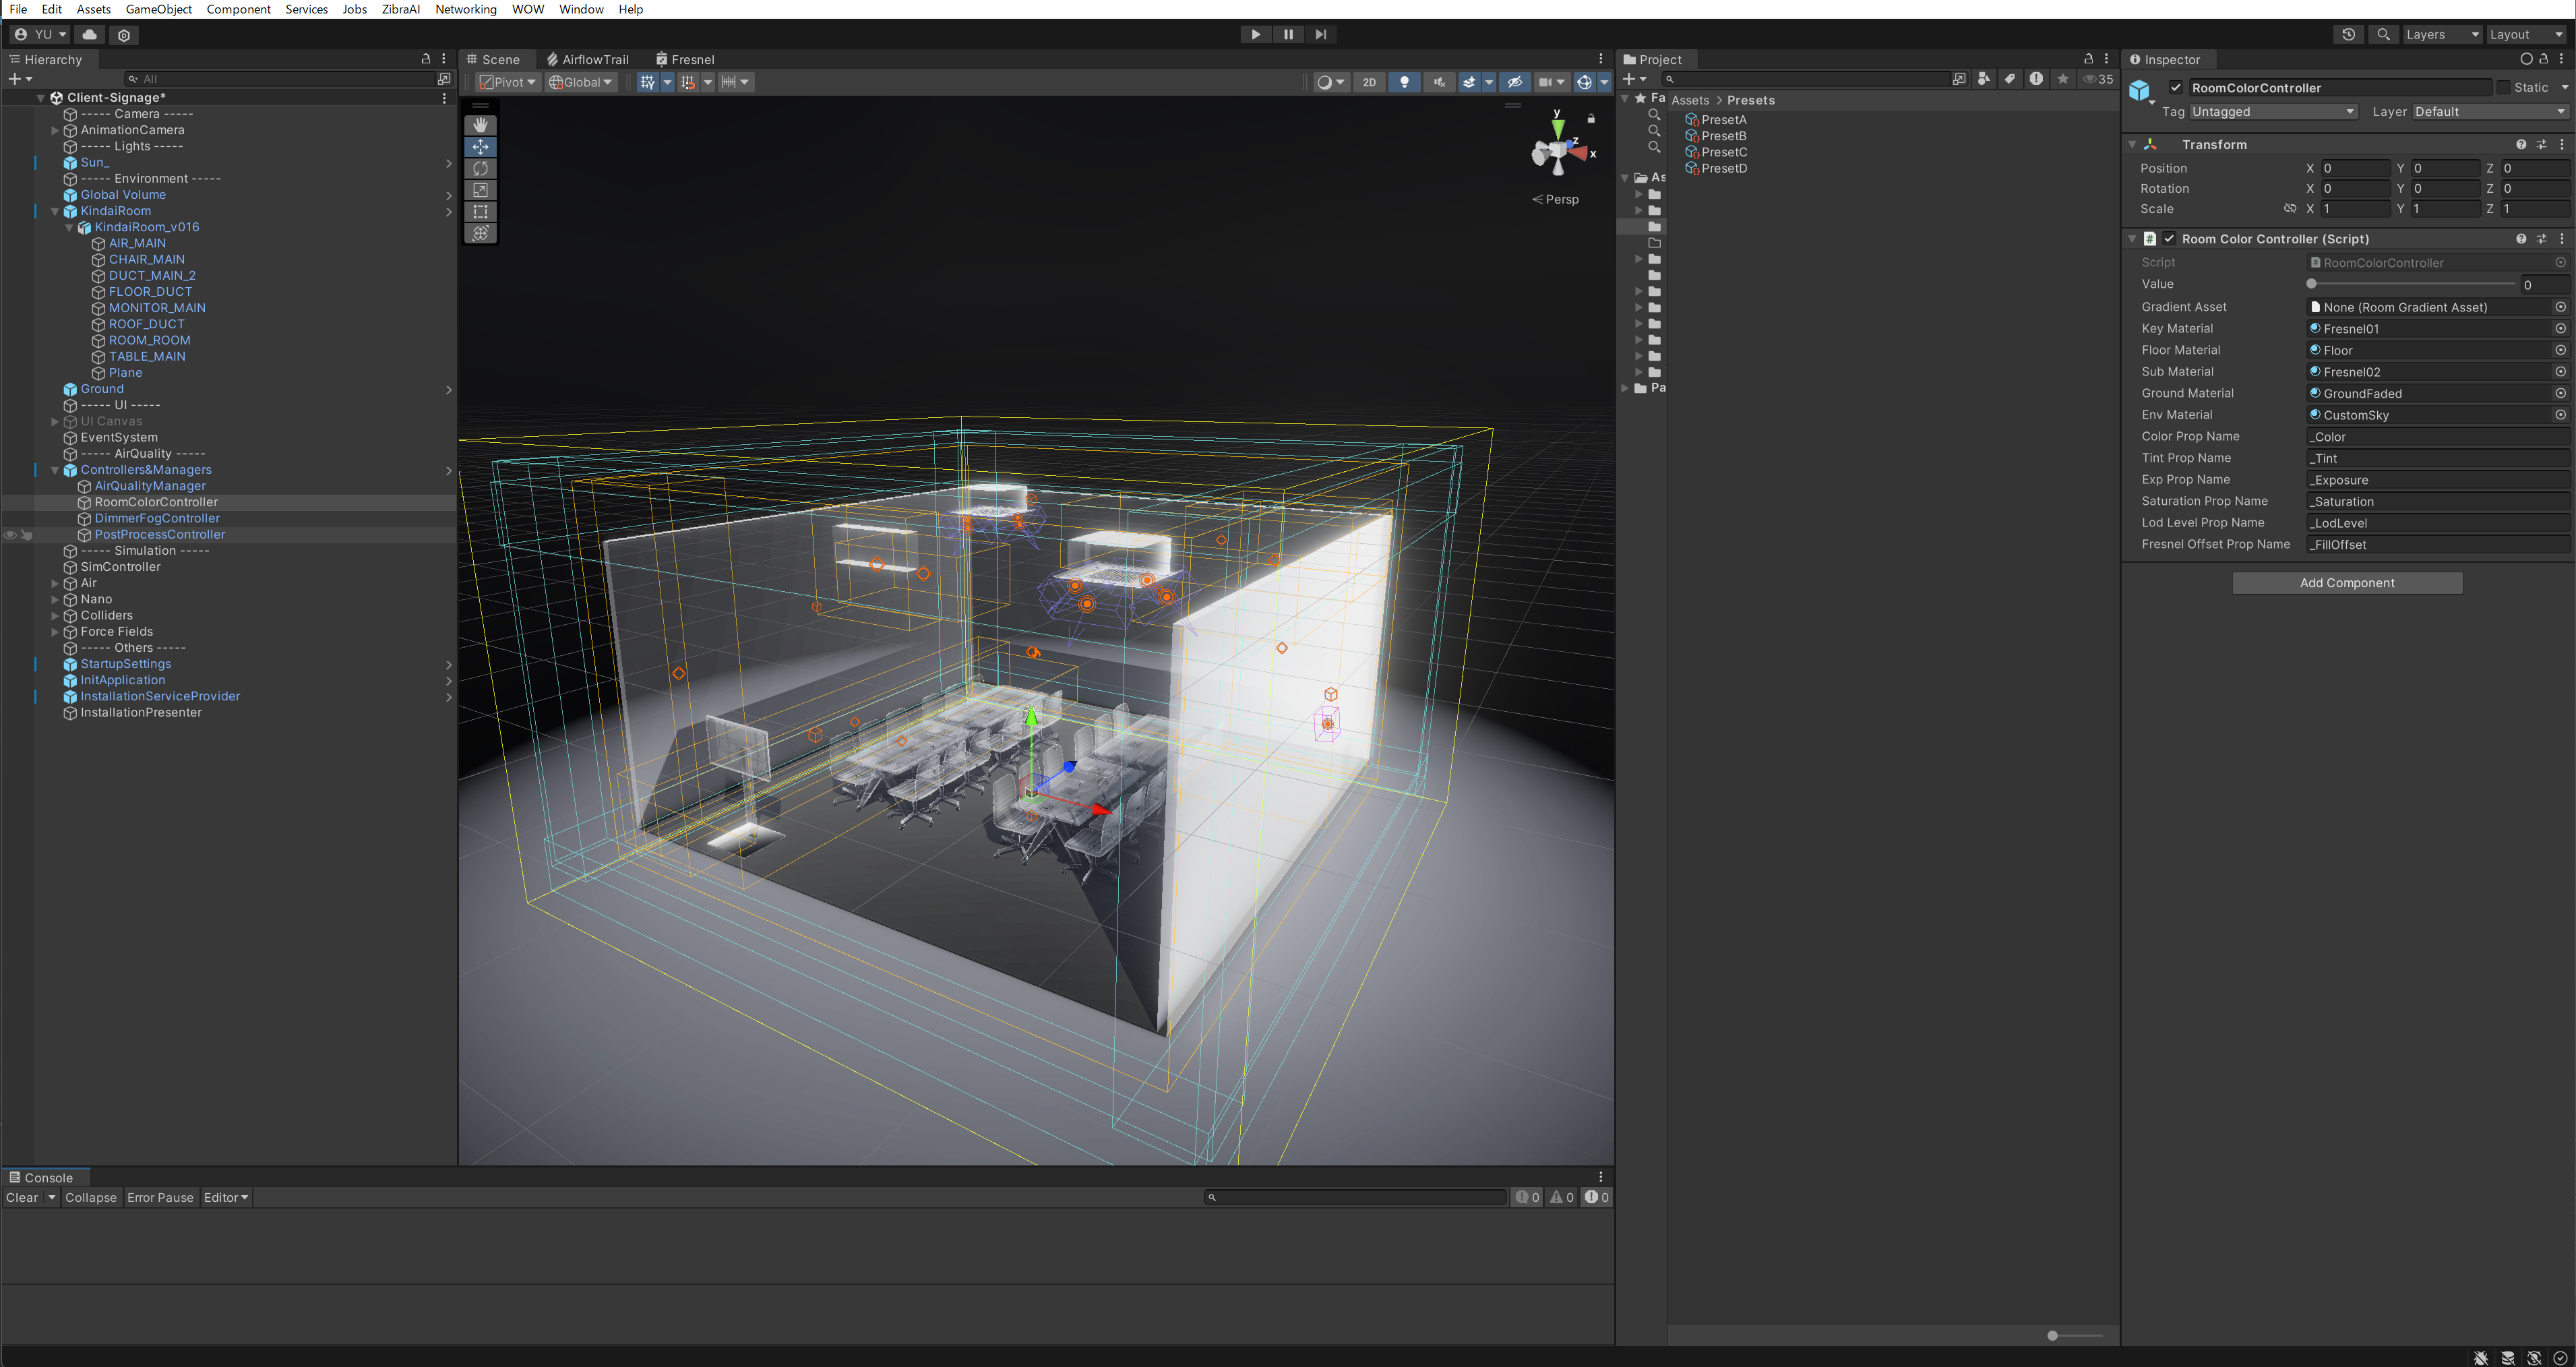Toggle 2D view mode
This screenshot has height=1367, width=2576.
(1369, 82)
